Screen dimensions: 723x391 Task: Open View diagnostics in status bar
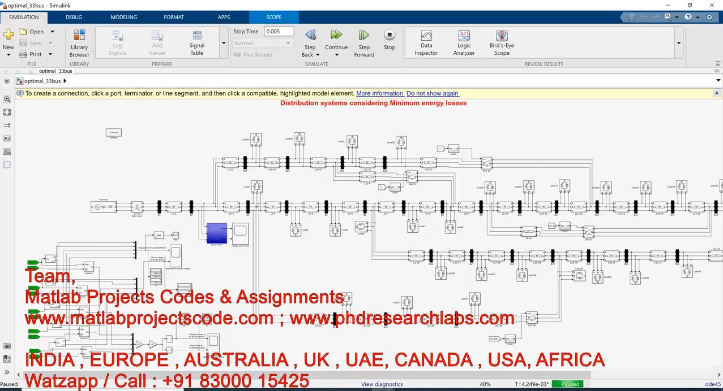point(382,384)
